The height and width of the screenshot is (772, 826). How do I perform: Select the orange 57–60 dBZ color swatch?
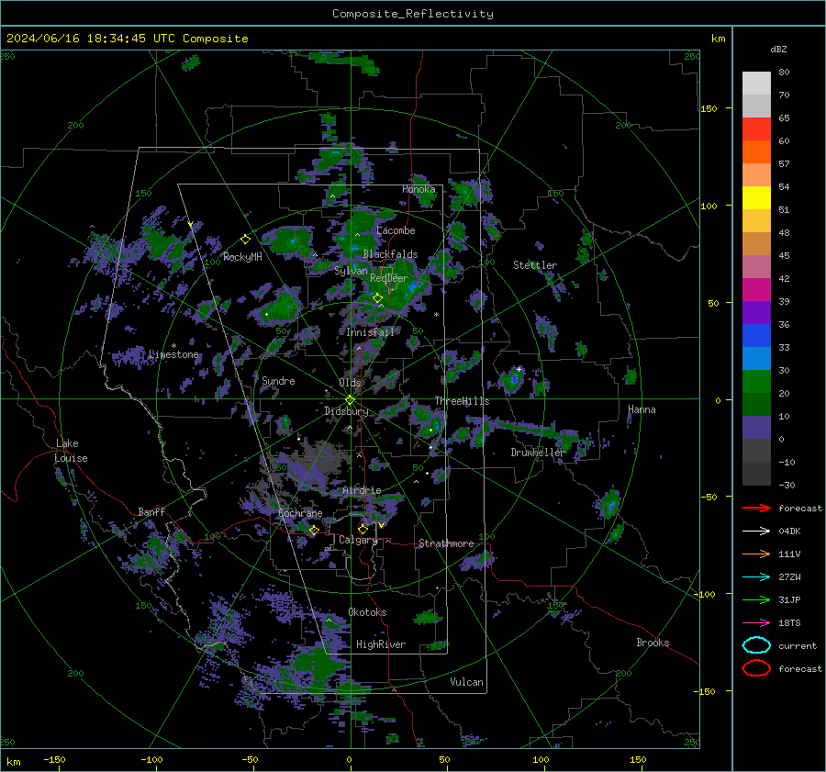(x=756, y=152)
